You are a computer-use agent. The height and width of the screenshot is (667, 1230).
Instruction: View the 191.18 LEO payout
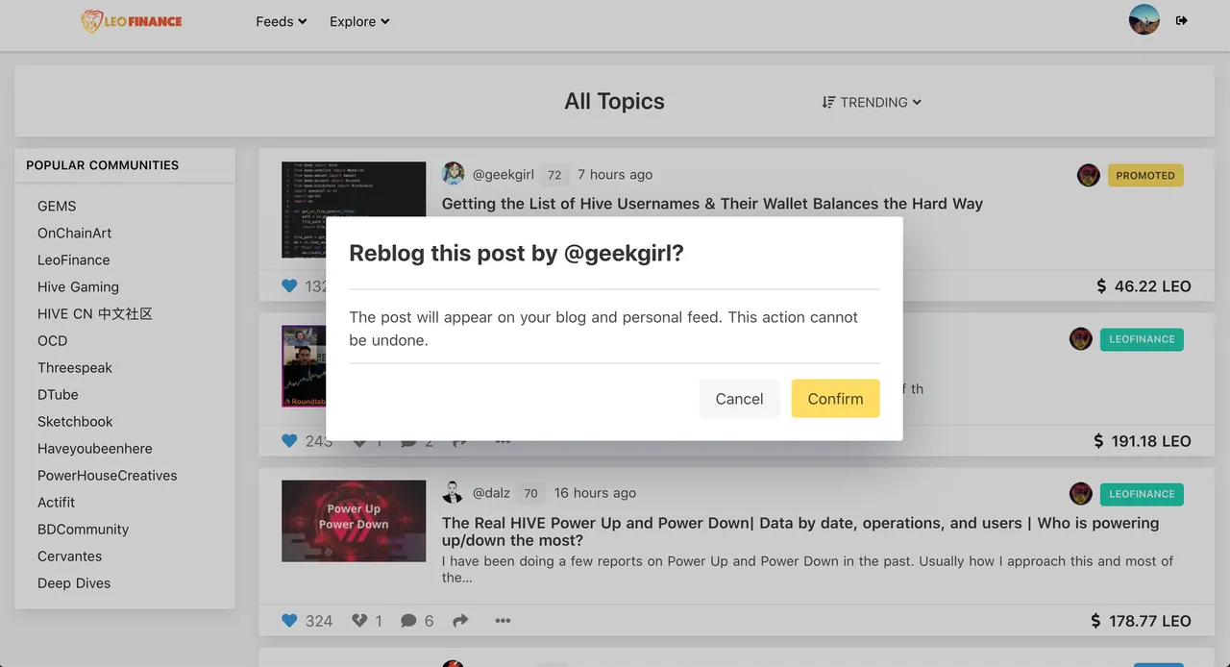tap(1143, 441)
